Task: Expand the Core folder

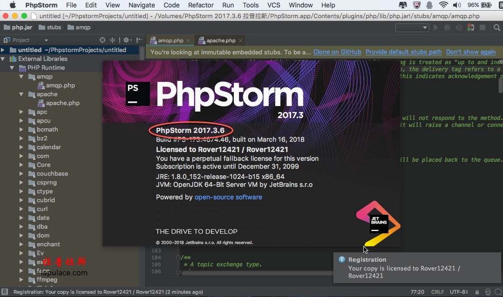Action: pyautogui.click(x=21, y=165)
